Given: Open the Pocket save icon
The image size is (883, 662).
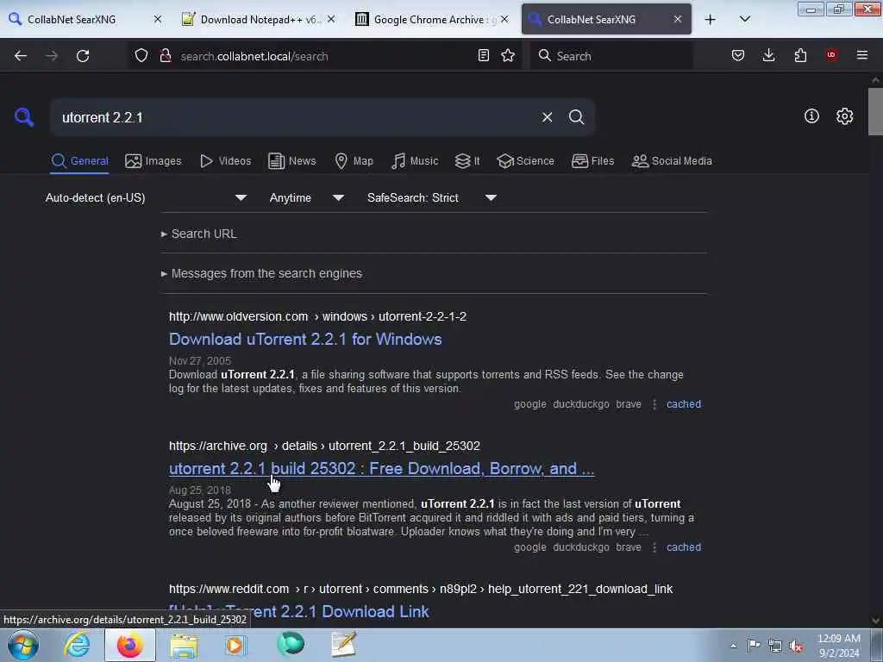Looking at the screenshot, I should click(x=738, y=56).
